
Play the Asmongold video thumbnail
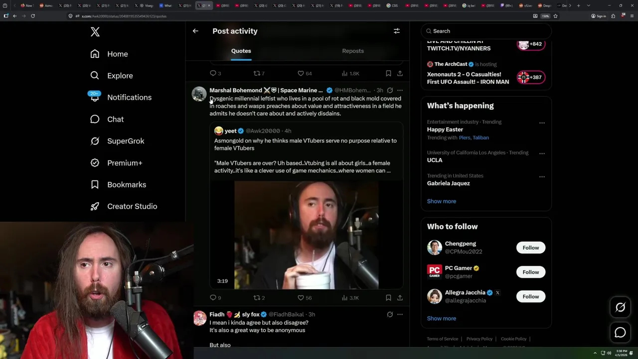307,235
